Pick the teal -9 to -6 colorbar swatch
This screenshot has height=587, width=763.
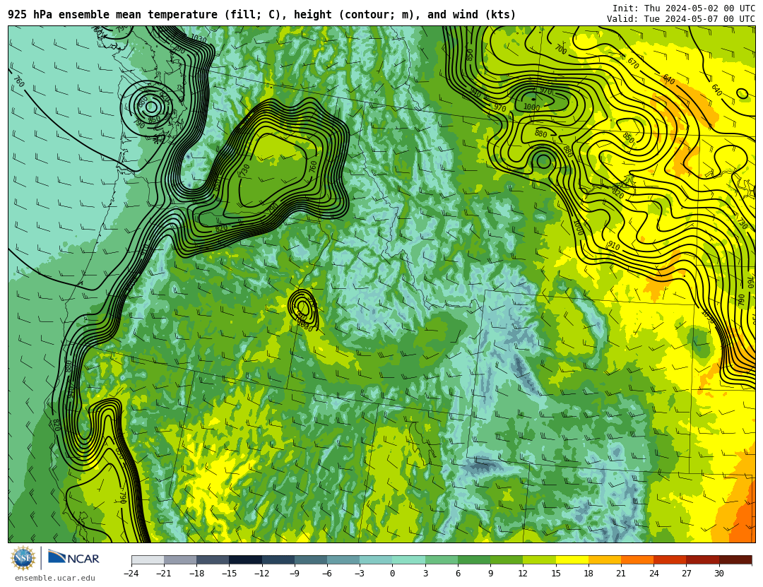311,559
